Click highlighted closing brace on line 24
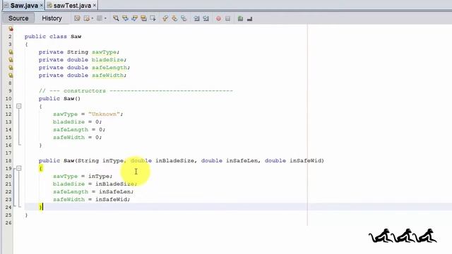The height and width of the screenshot is (254, 452). tap(41, 207)
